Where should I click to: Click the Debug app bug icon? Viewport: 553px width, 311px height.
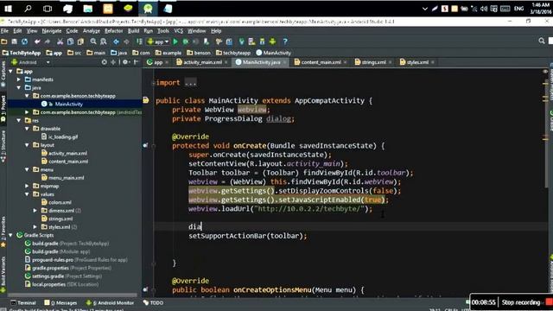tap(186, 41)
